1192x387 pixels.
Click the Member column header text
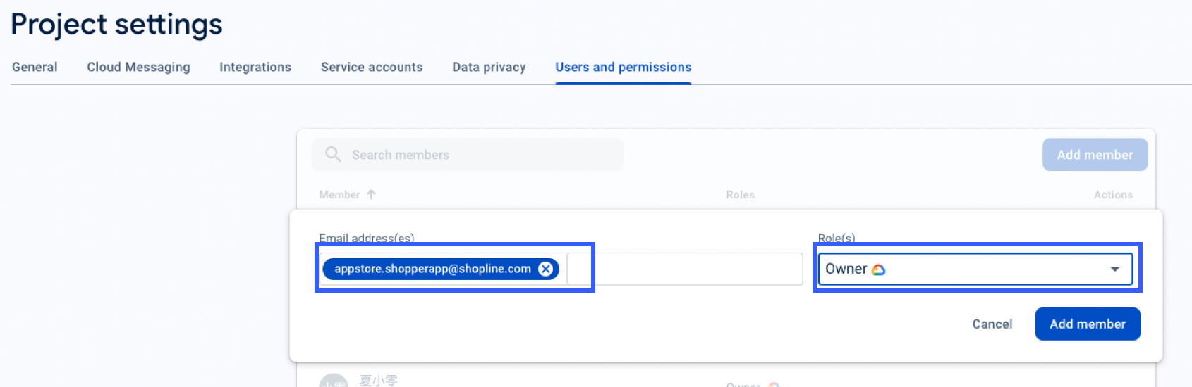click(339, 195)
